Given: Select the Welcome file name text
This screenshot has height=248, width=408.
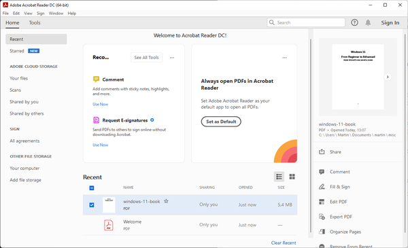Looking at the screenshot, I should coord(132,222).
